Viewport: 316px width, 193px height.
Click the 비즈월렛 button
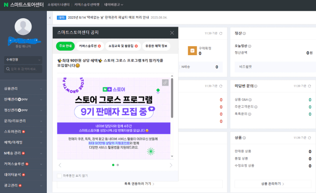click(x=276, y=67)
